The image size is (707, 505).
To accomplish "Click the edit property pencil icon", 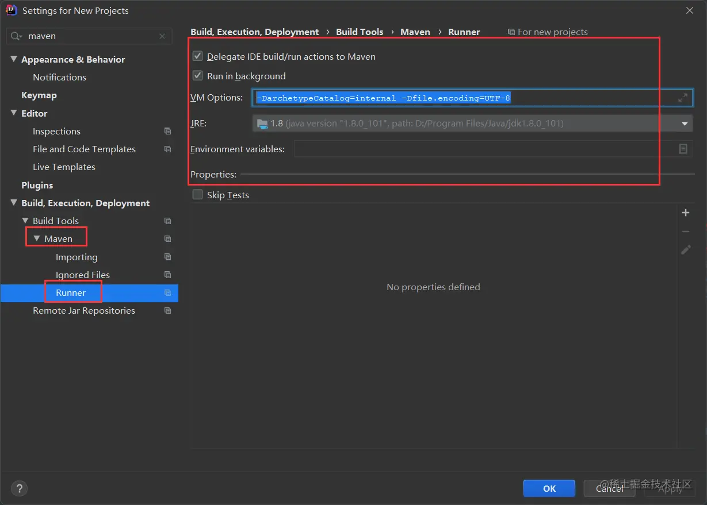I will coord(686,250).
